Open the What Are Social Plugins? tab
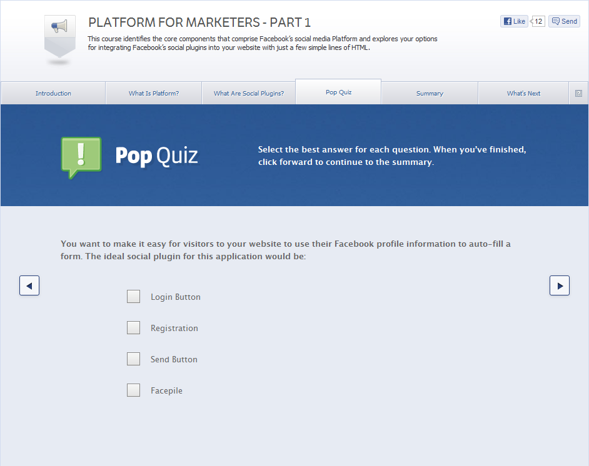 tap(249, 93)
